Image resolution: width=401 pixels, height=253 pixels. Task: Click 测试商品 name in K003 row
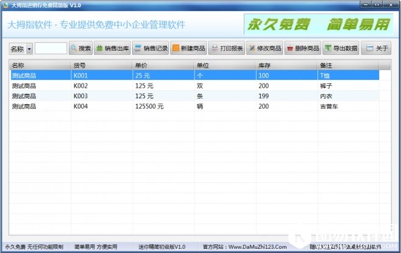pos(24,96)
